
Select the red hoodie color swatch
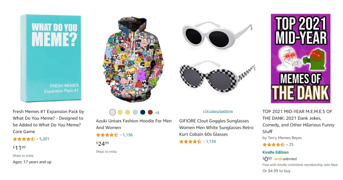pyautogui.click(x=150, y=112)
